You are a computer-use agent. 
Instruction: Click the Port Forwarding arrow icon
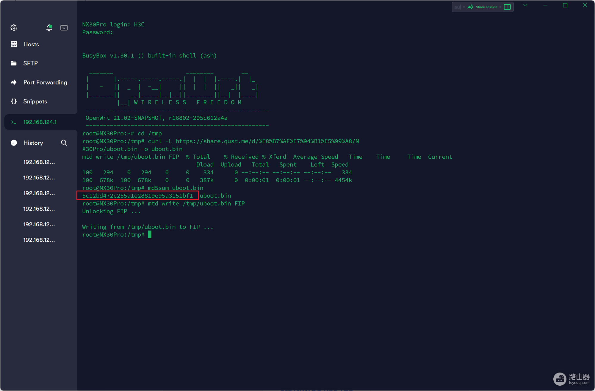pyautogui.click(x=14, y=82)
